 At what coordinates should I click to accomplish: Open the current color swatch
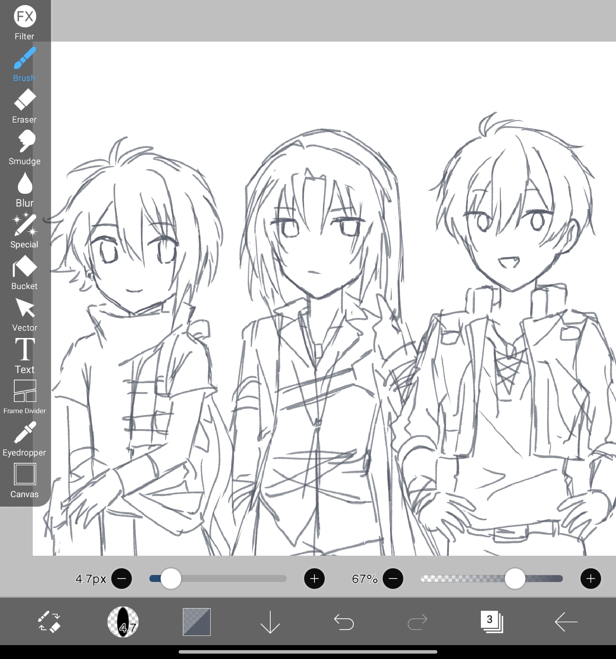[x=196, y=622]
